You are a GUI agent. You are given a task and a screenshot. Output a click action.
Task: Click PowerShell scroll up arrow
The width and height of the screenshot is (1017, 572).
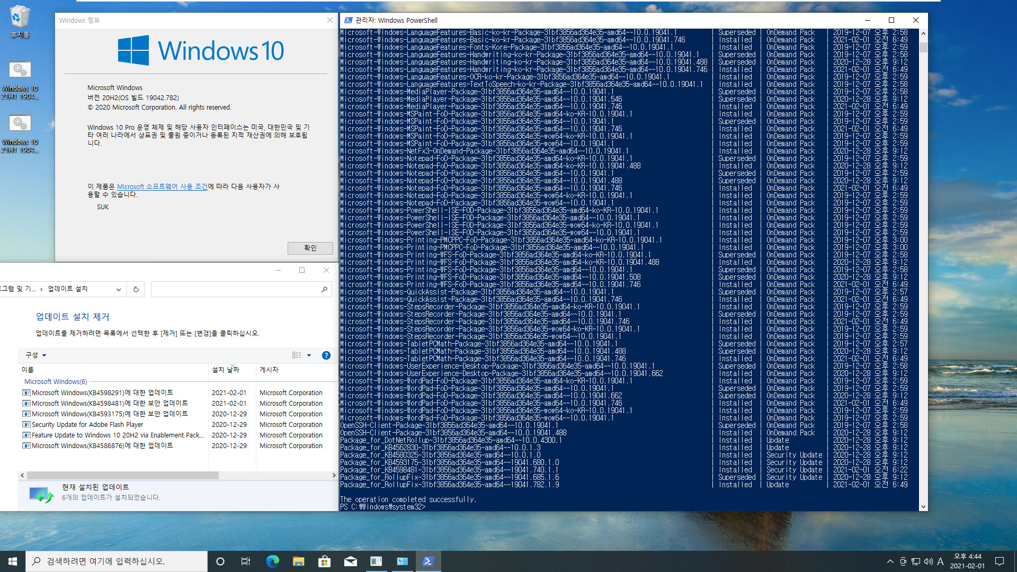pyautogui.click(x=923, y=33)
